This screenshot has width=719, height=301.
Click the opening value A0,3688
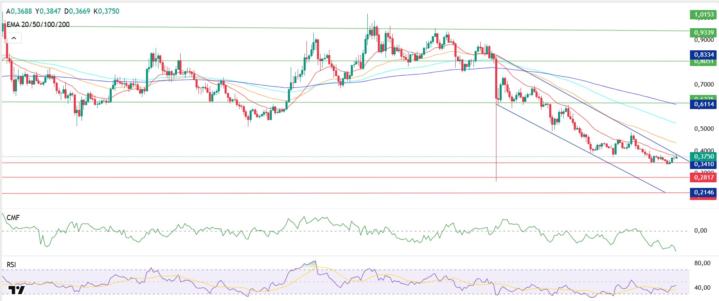[x=19, y=11]
